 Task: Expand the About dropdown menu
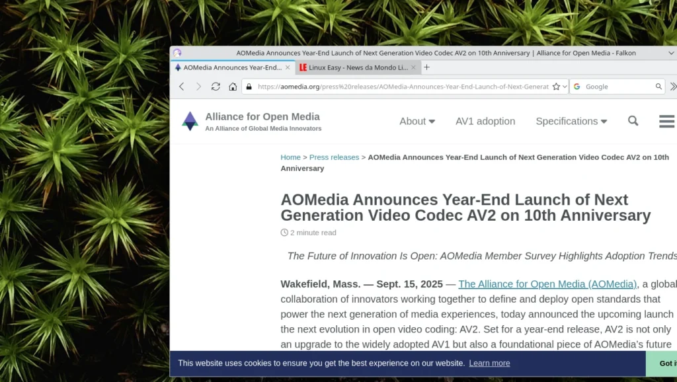pos(417,121)
